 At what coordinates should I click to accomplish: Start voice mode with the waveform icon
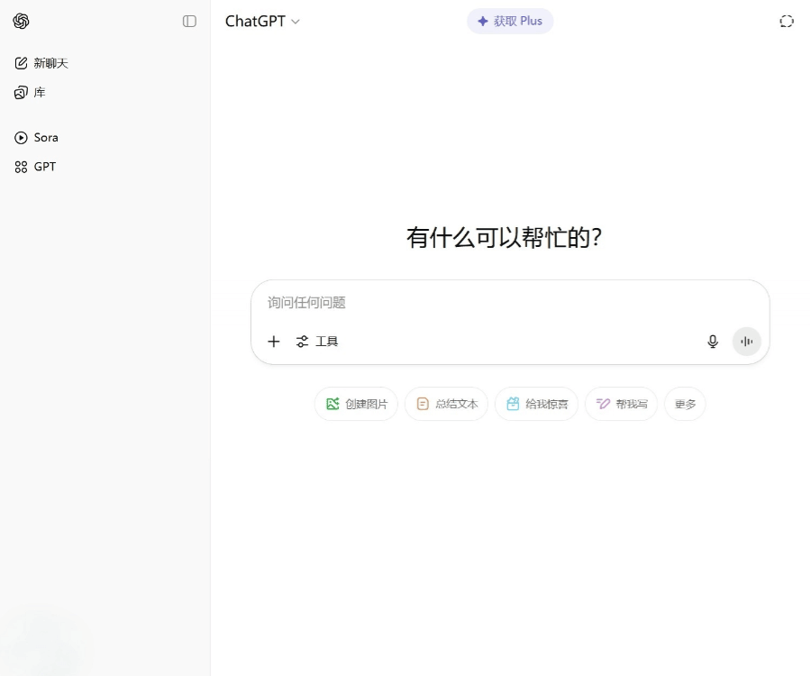[746, 342]
